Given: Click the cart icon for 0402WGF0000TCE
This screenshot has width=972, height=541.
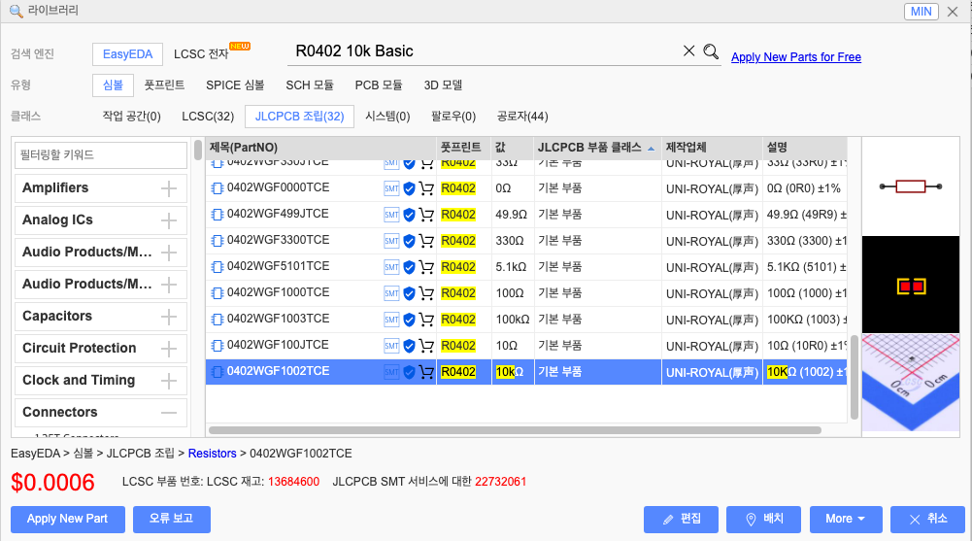Looking at the screenshot, I should point(426,188).
